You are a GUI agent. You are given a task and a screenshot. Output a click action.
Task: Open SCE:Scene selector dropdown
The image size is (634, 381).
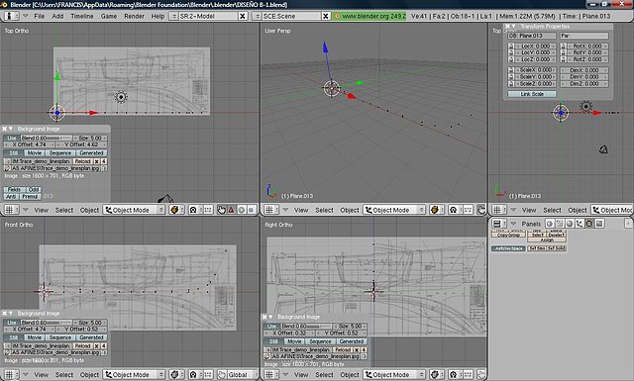(x=257, y=16)
